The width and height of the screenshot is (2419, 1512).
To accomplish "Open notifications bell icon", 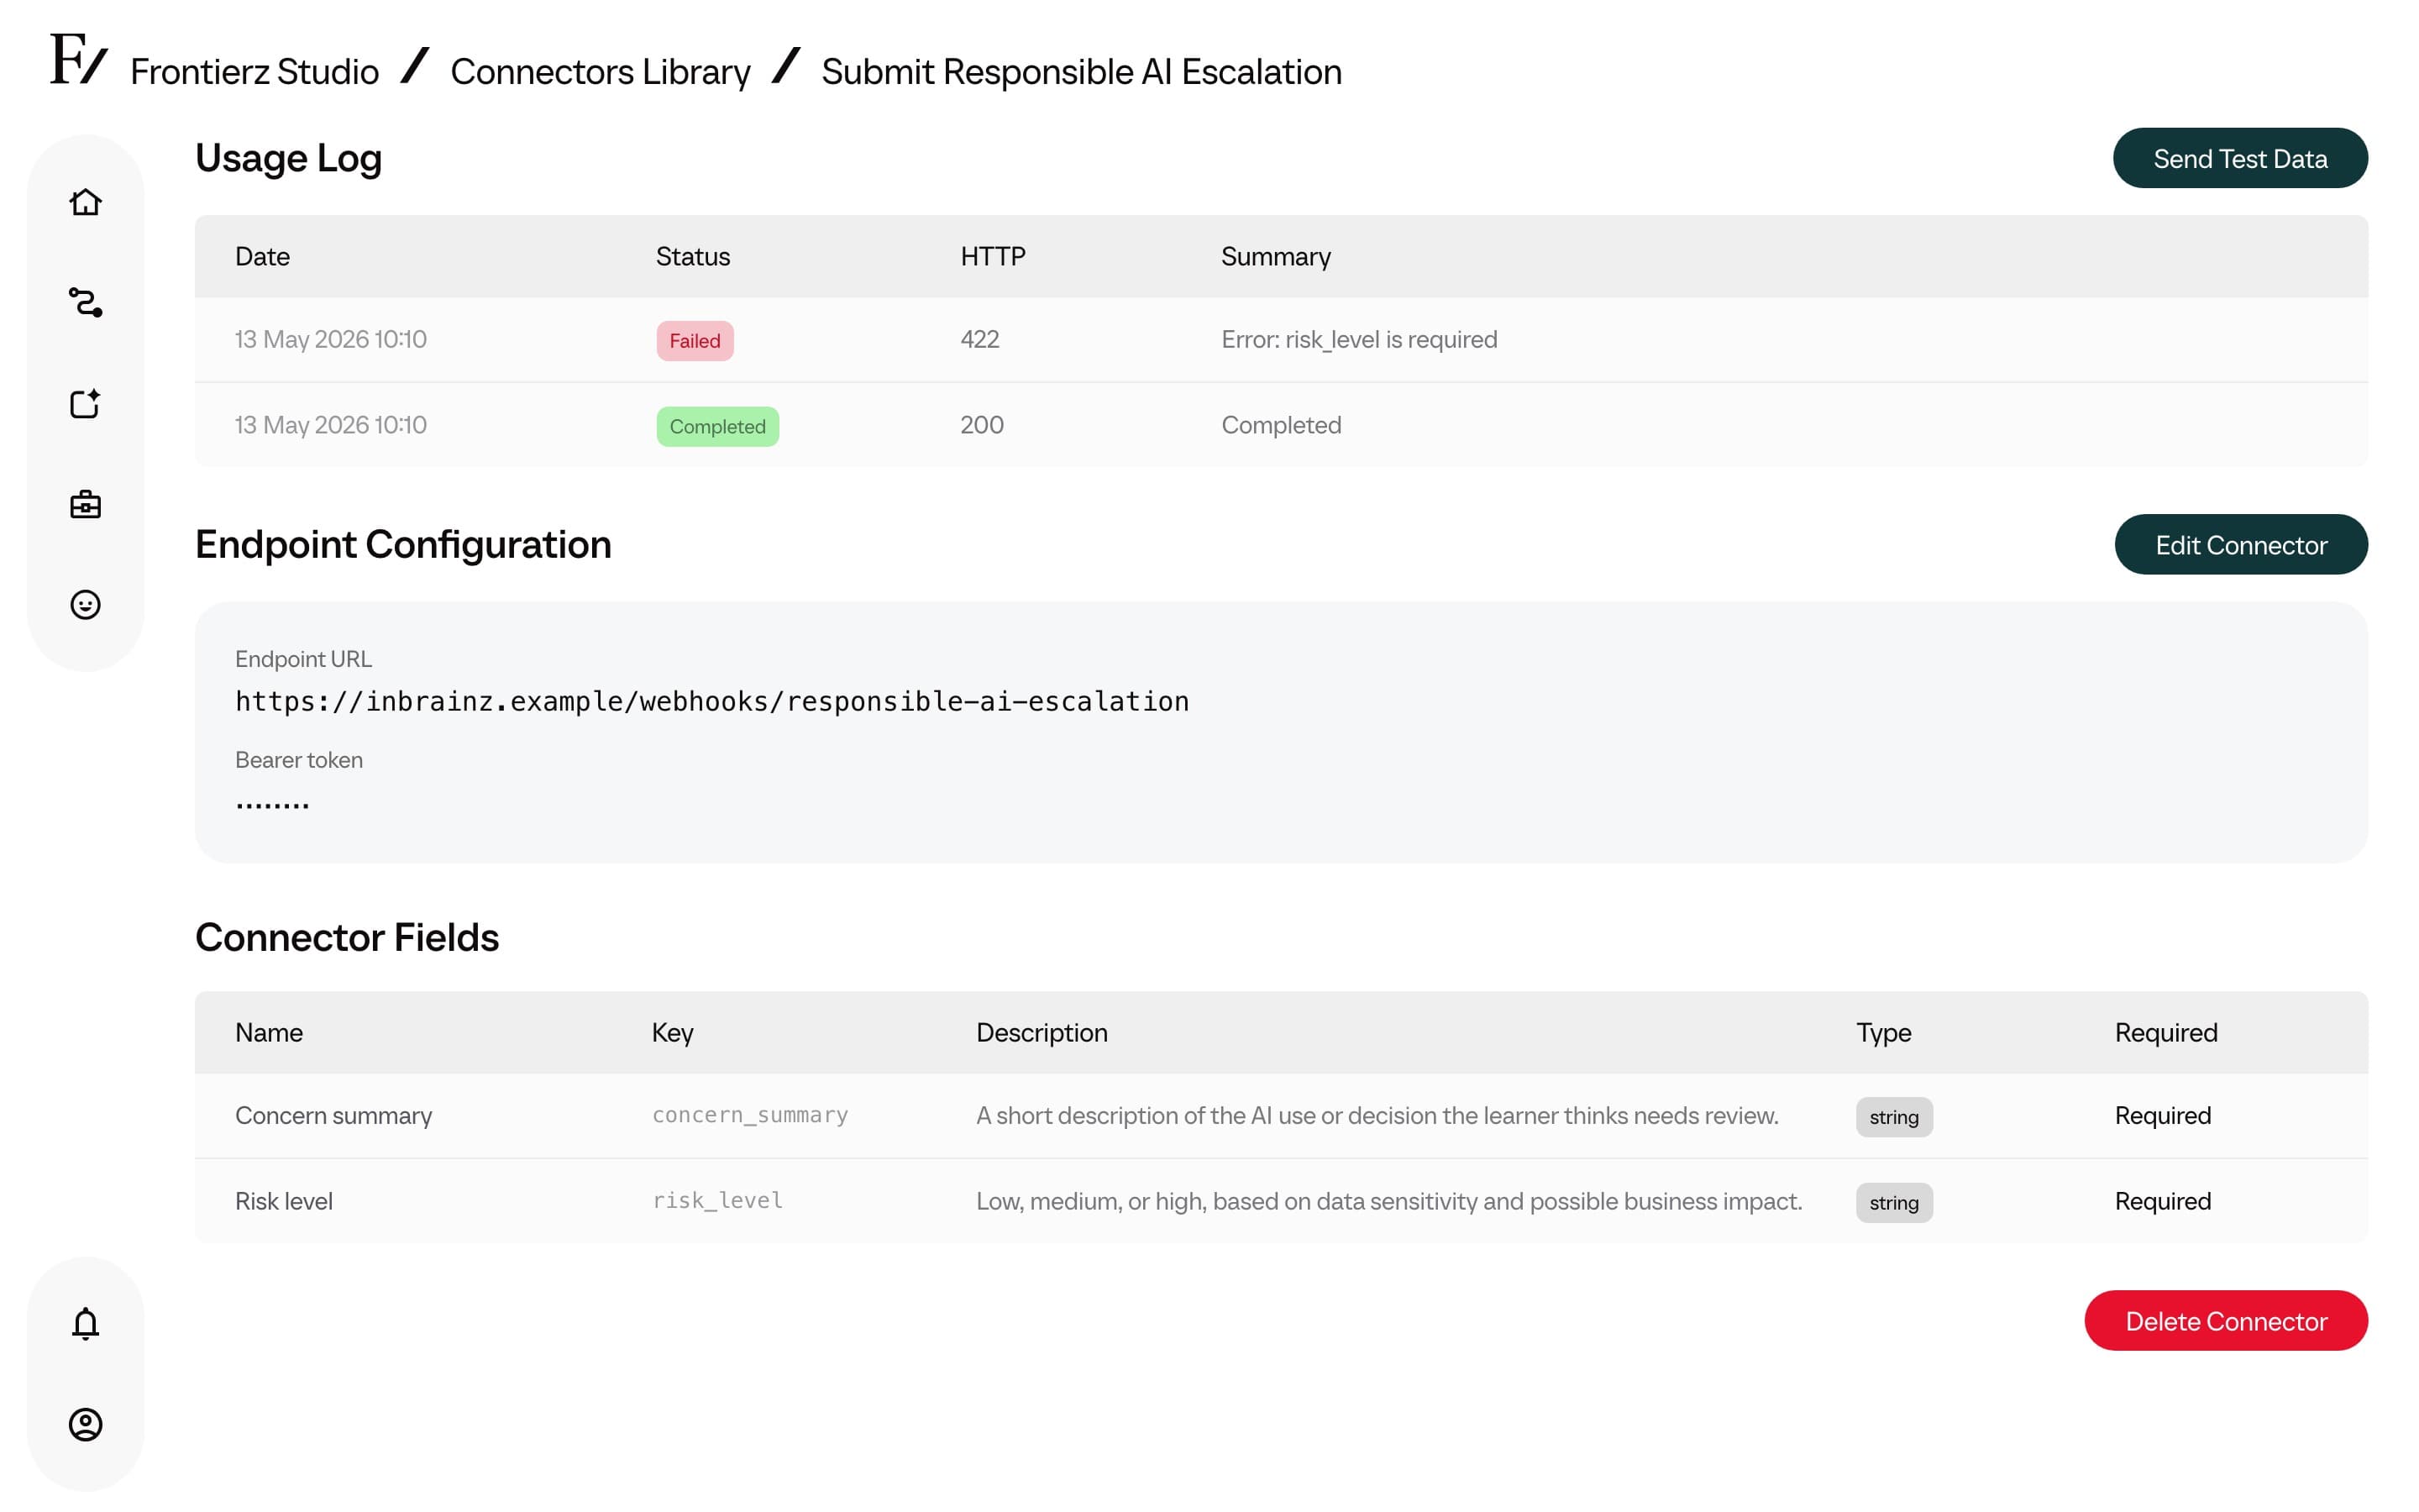I will pos(85,1323).
